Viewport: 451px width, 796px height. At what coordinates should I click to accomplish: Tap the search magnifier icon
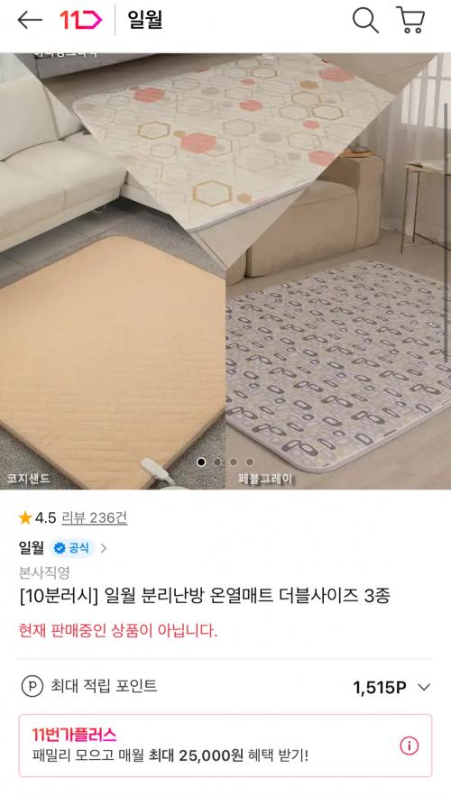coord(365,21)
